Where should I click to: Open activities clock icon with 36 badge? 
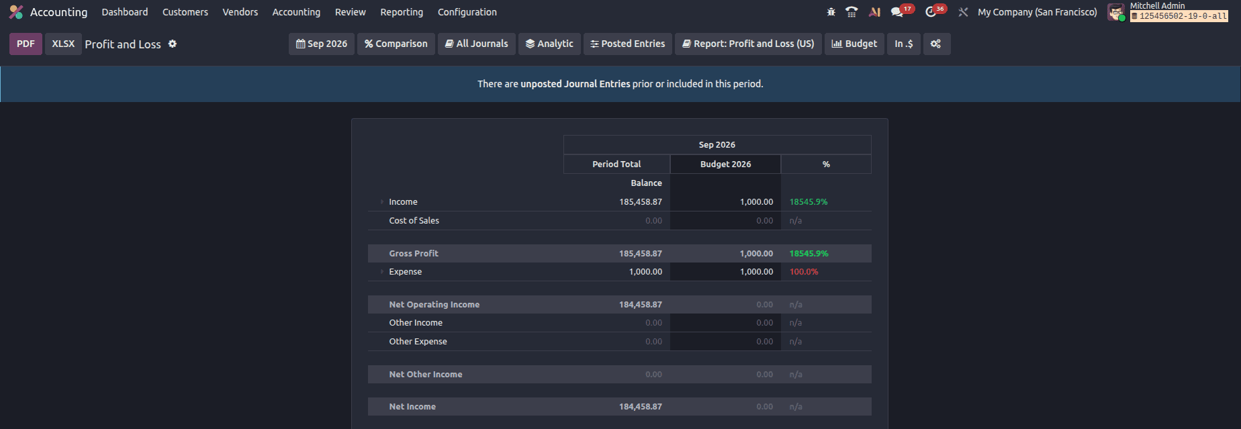point(931,12)
